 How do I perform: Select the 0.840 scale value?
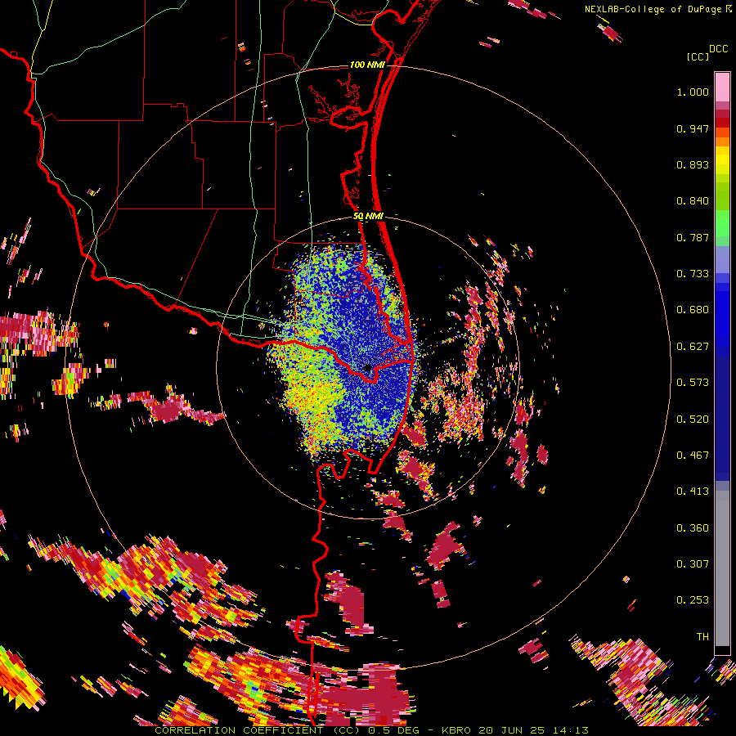[693, 201]
